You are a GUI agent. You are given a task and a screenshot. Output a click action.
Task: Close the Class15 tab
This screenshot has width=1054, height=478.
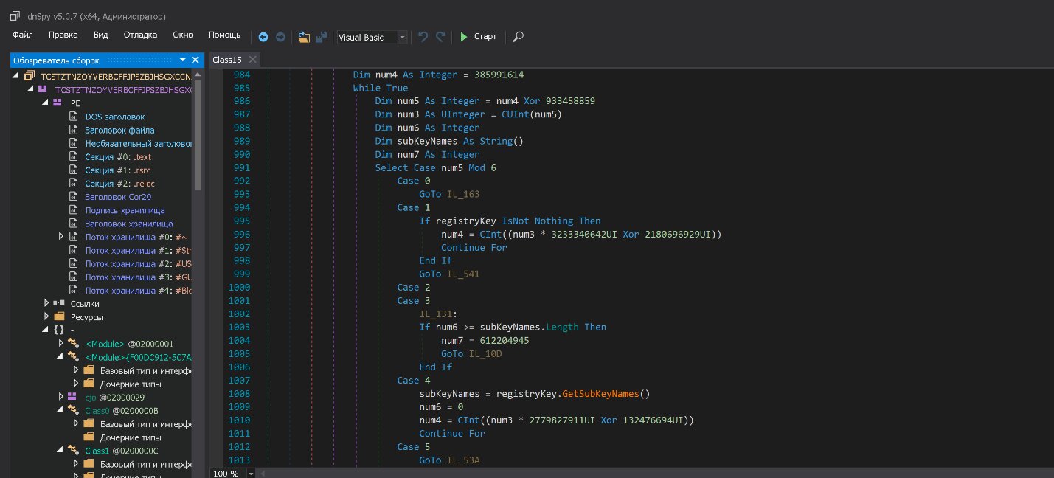click(x=252, y=60)
